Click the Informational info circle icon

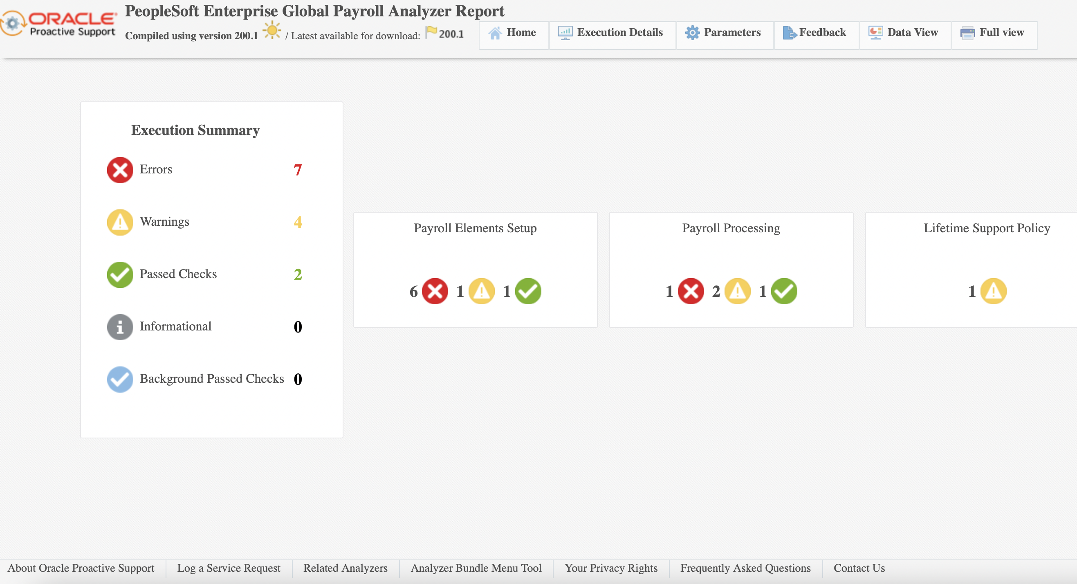pos(119,326)
